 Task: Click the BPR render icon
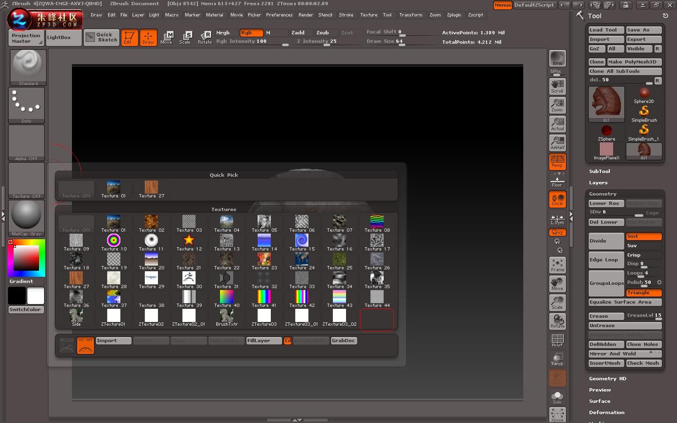pos(557,59)
